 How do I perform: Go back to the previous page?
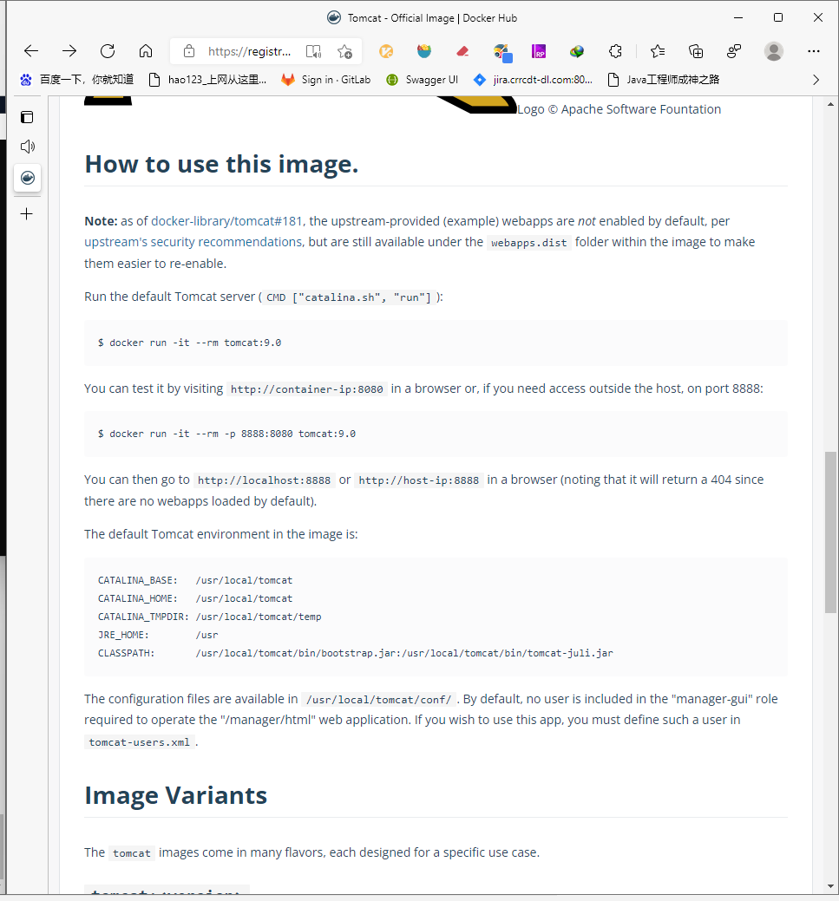31,51
